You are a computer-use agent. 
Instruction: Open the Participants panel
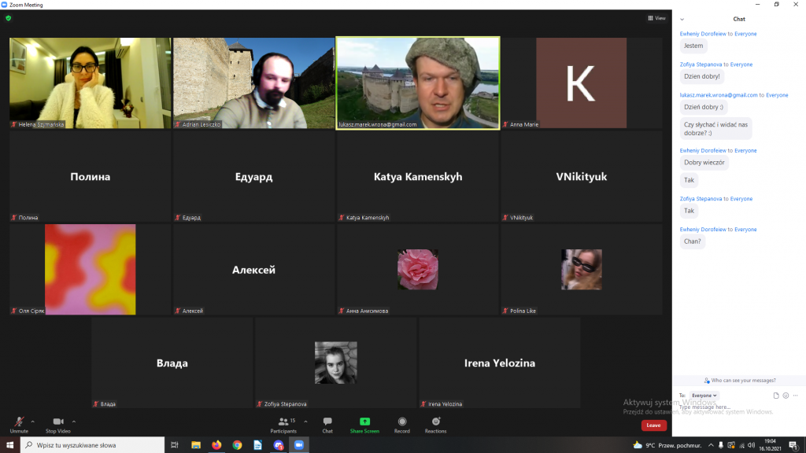point(283,425)
